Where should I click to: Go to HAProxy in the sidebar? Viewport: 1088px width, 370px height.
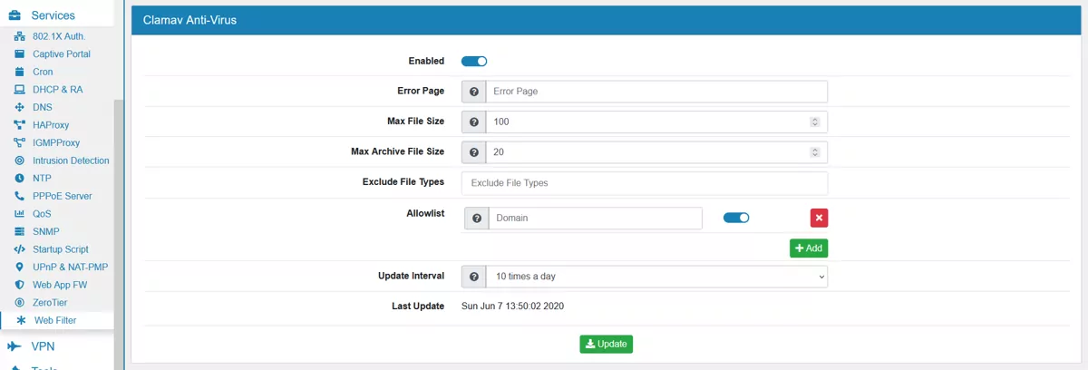pyautogui.click(x=51, y=125)
